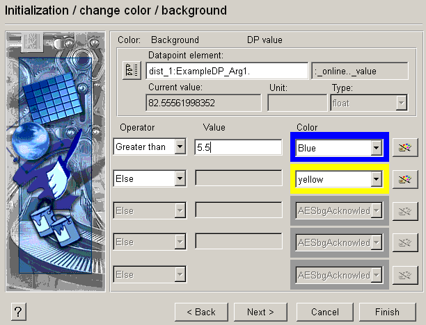Click the disabled color picker in fourth row

(x=403, y=242)
